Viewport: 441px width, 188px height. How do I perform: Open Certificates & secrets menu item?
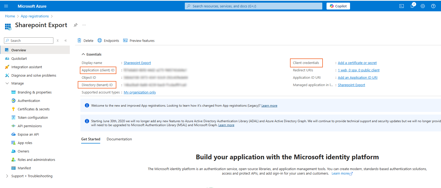[34, 109]
